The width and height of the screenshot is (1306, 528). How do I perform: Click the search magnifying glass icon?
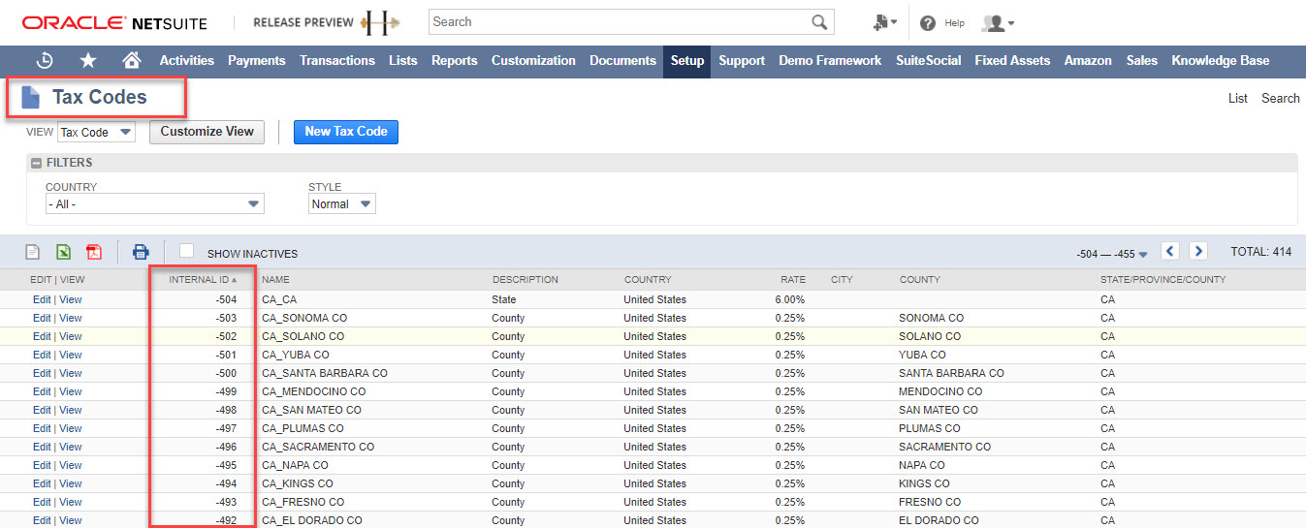[820, 22]
